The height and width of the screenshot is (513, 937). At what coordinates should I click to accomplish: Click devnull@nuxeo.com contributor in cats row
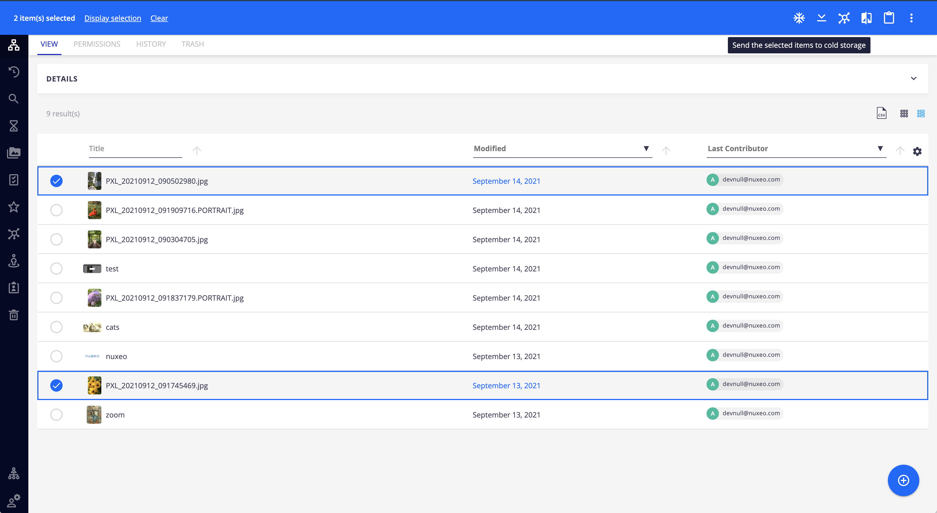click(745, 326)
